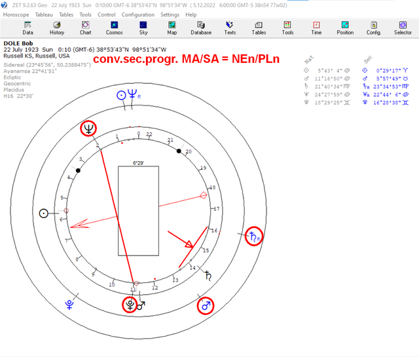Open the Database toolbar icon
Image resolution: width=419 pixels, height=357 pixels.
201,28
